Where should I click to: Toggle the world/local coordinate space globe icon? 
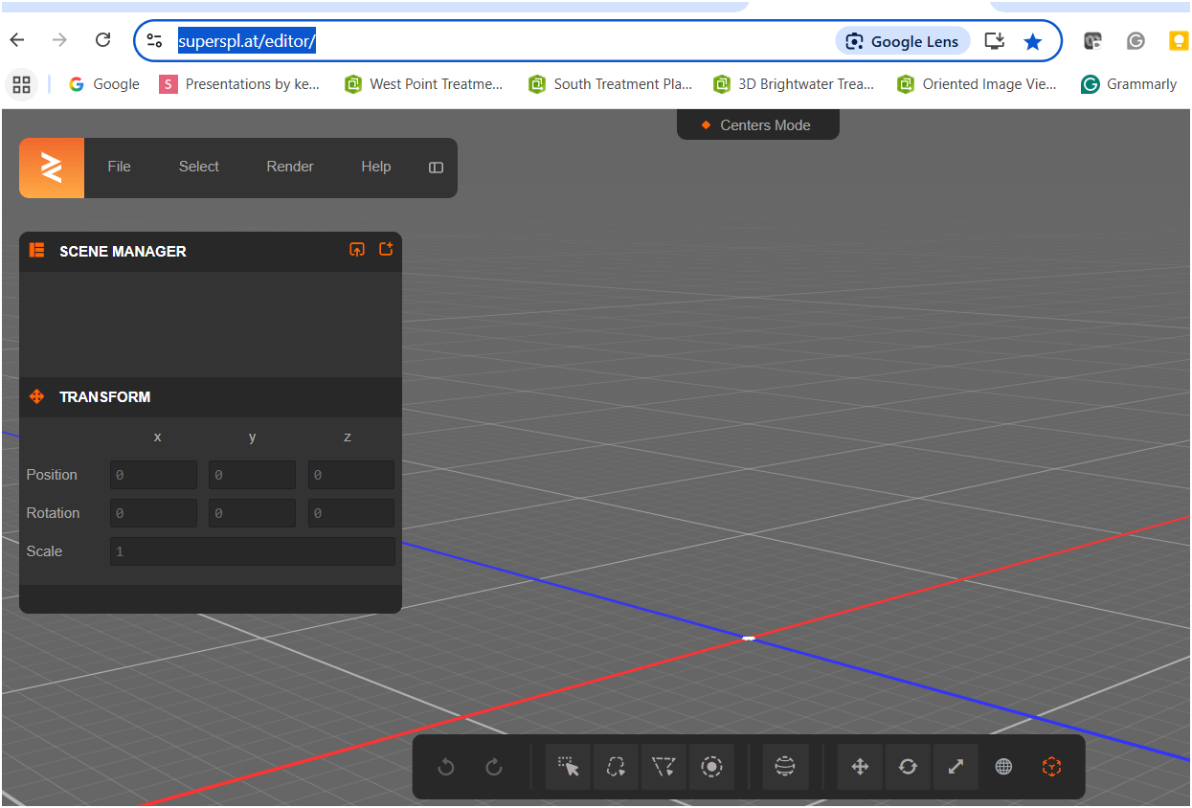click(1003, 767)
